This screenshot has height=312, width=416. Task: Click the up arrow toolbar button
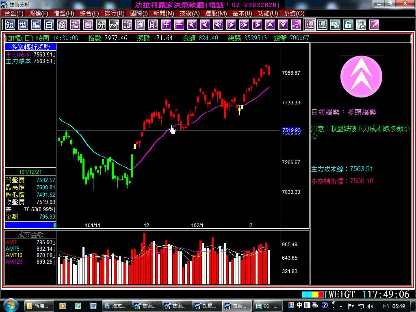[270, 25]
